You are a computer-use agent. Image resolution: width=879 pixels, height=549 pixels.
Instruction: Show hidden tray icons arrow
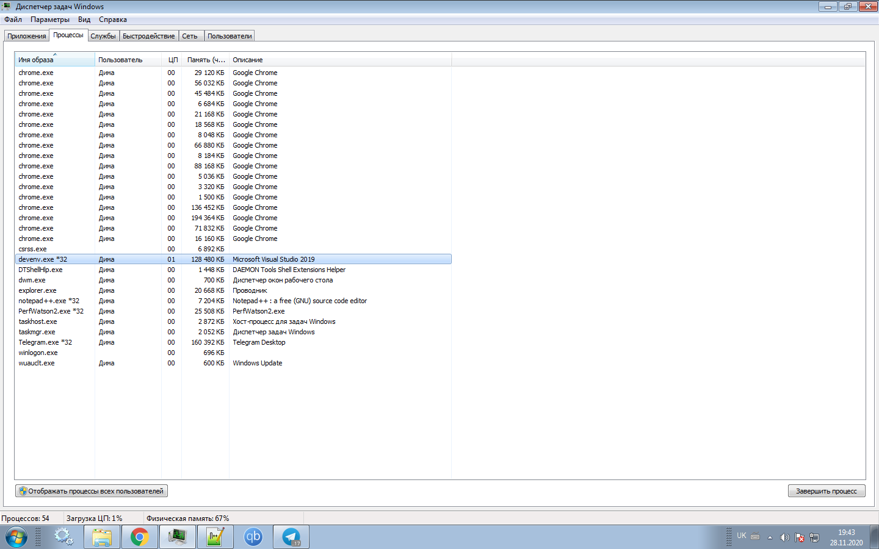tap(770, 537)
